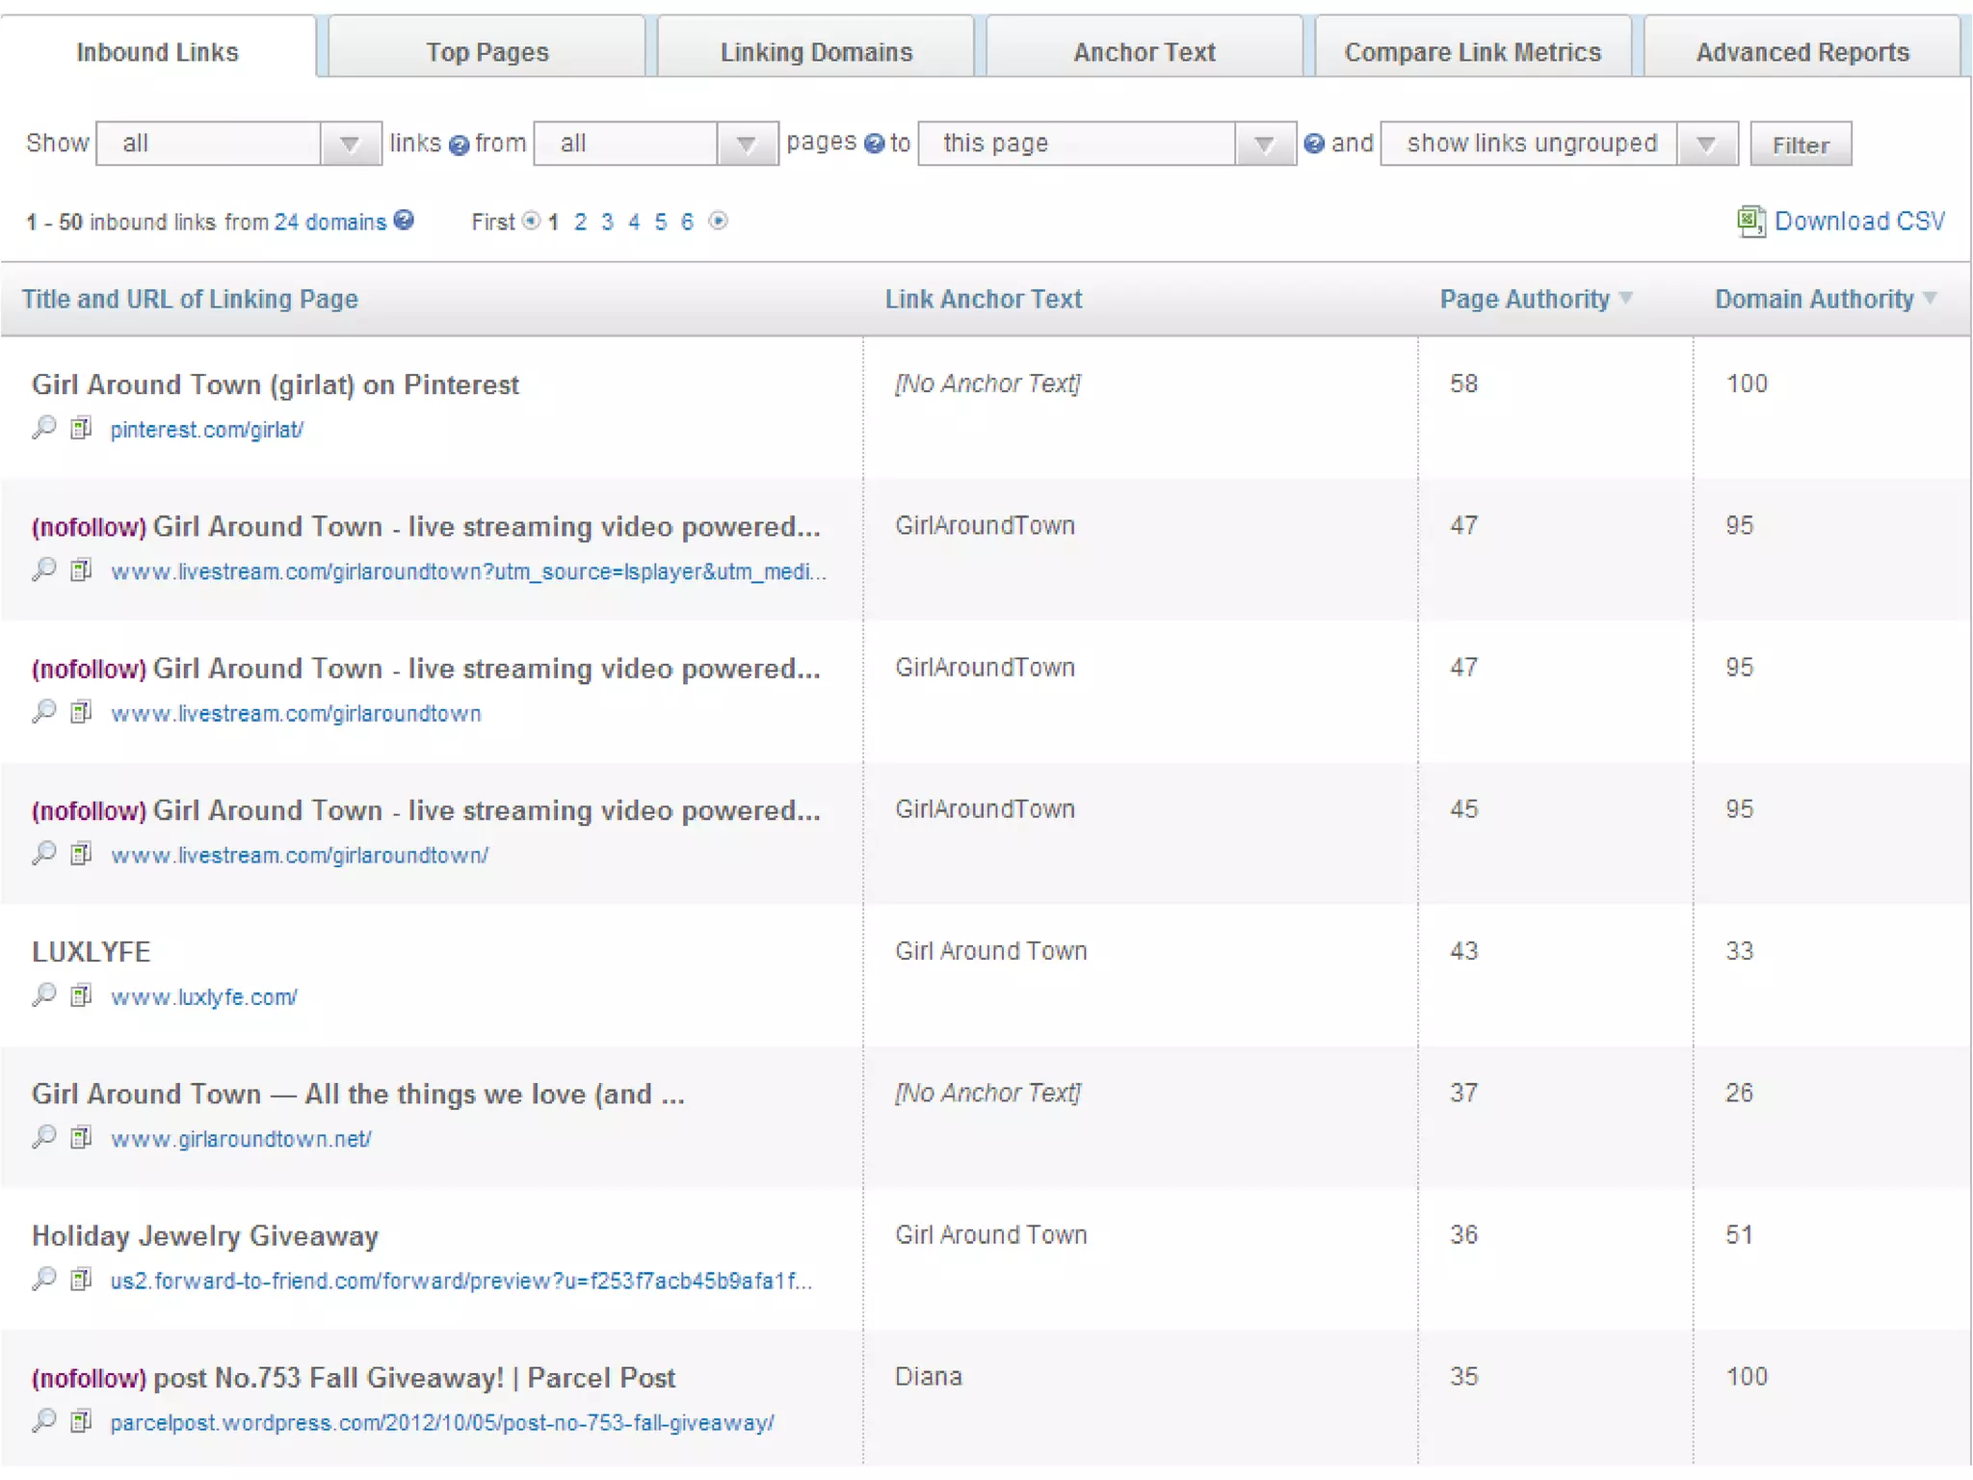Click page icon beside www.livestream.com/girlaroundtown URL

[x=82, y=711]
